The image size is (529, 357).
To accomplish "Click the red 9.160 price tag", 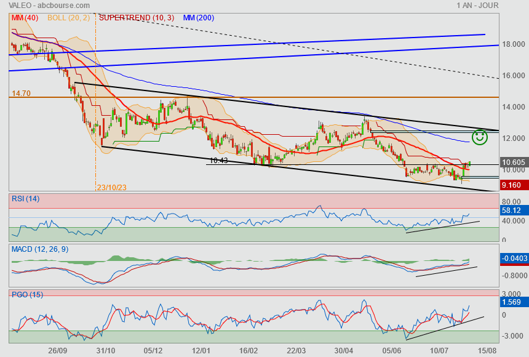I will click(x=514, y=185).
